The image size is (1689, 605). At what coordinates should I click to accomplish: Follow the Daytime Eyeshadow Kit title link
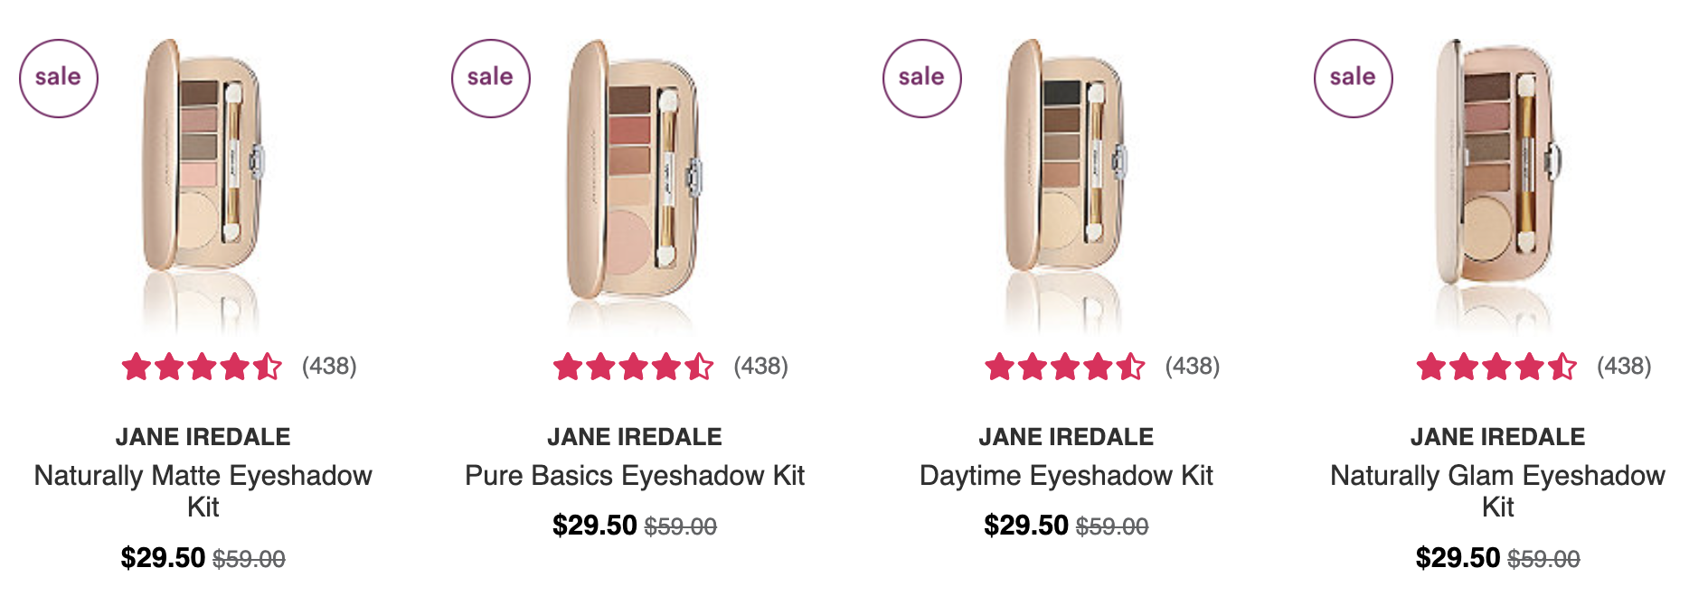1066,476
